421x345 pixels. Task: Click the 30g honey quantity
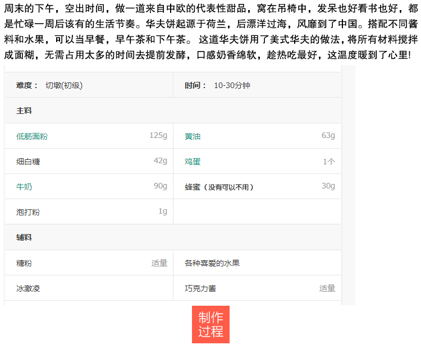click(x=328, y=186)
